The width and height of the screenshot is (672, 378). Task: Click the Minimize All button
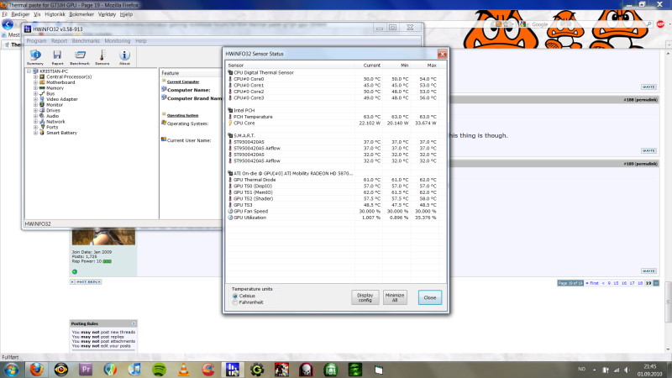(395, 297)
